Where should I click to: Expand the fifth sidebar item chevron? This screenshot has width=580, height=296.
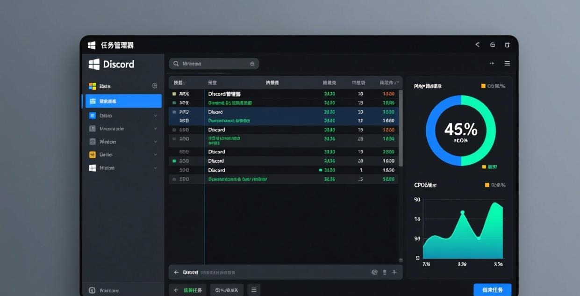click(155, 142)
